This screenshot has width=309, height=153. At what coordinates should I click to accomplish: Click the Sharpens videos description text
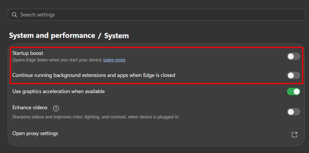point(96,117)
